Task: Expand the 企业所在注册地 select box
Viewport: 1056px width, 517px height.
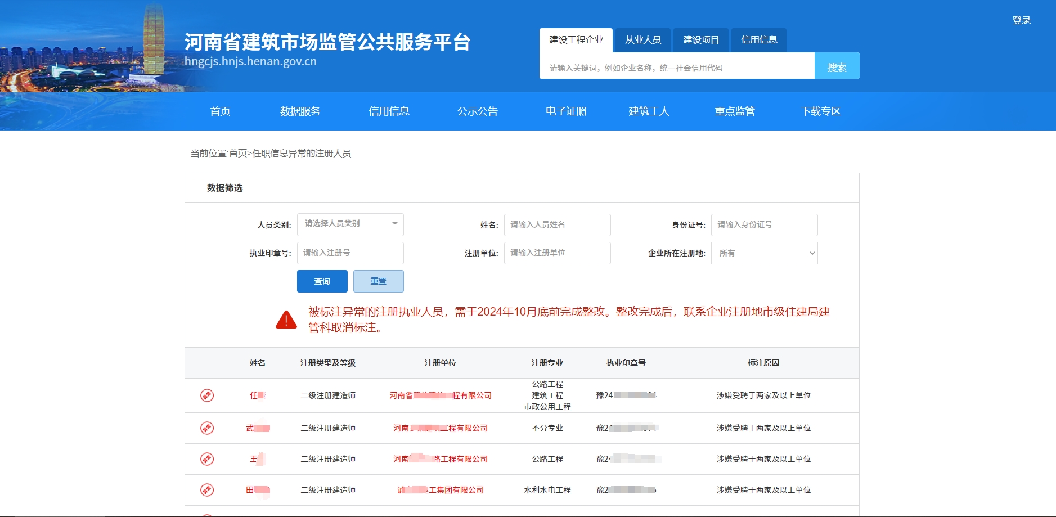Action: 764,253
